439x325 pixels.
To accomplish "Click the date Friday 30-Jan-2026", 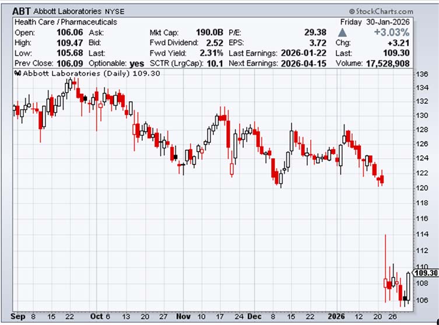I will coord(375,22).
